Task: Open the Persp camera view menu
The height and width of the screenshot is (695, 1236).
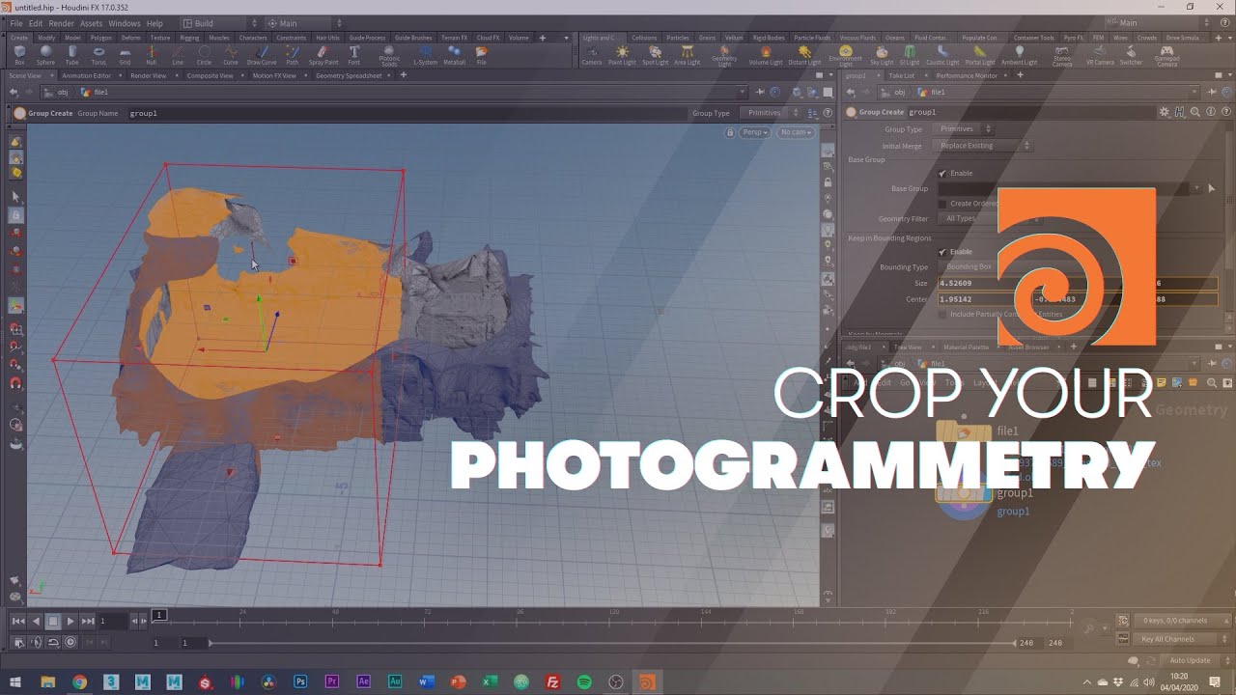Action: [754, 132]
